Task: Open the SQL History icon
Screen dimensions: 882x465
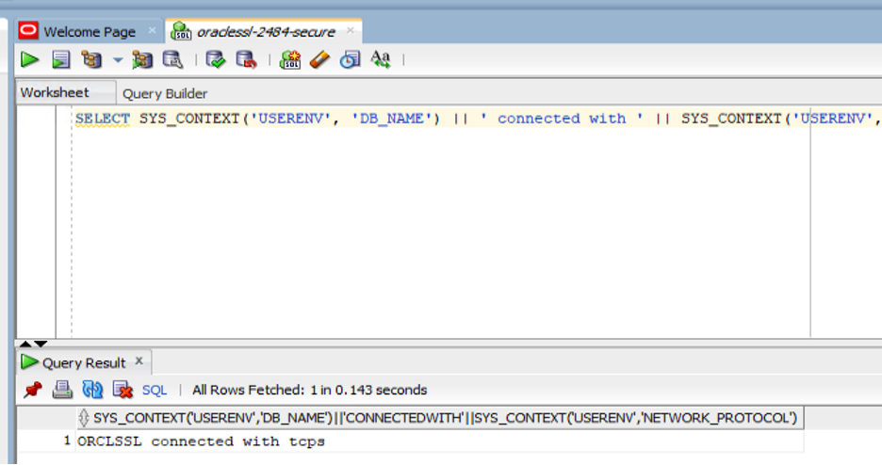Action: (x=351, y=60)
